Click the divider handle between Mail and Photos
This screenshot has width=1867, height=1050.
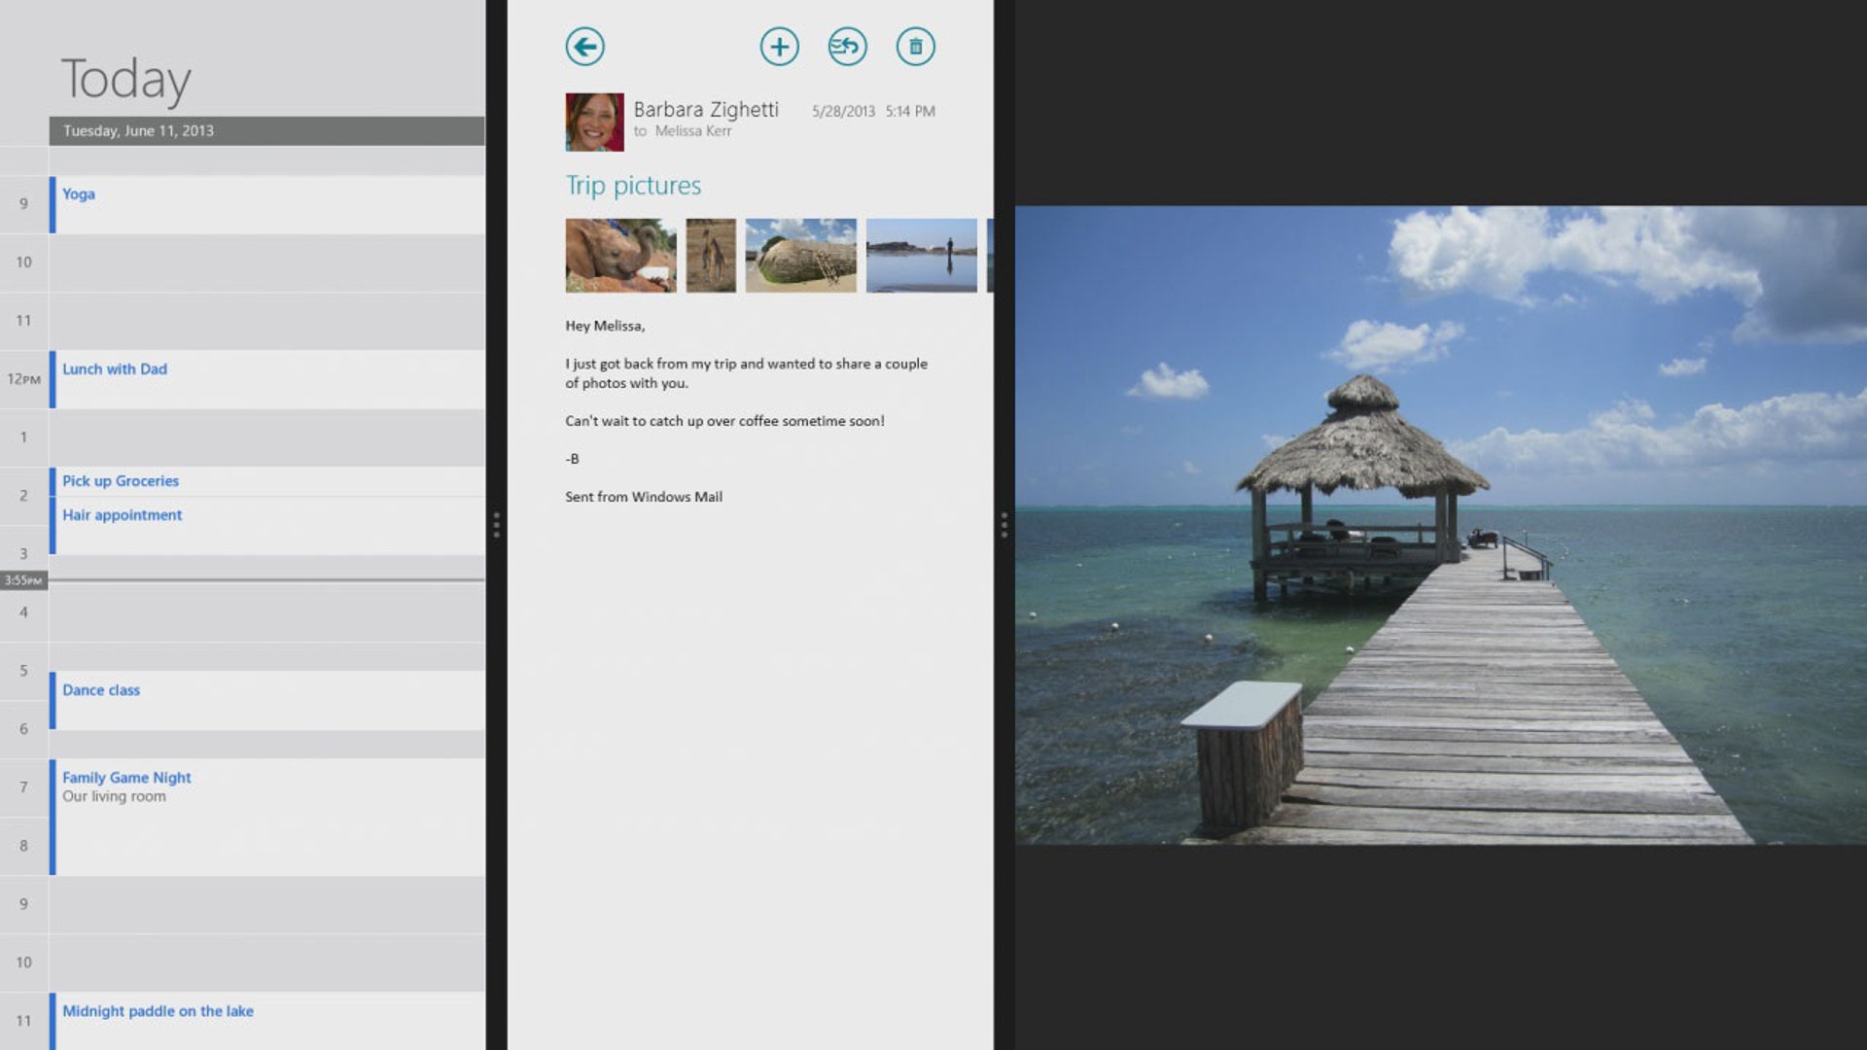[1003, 525]
